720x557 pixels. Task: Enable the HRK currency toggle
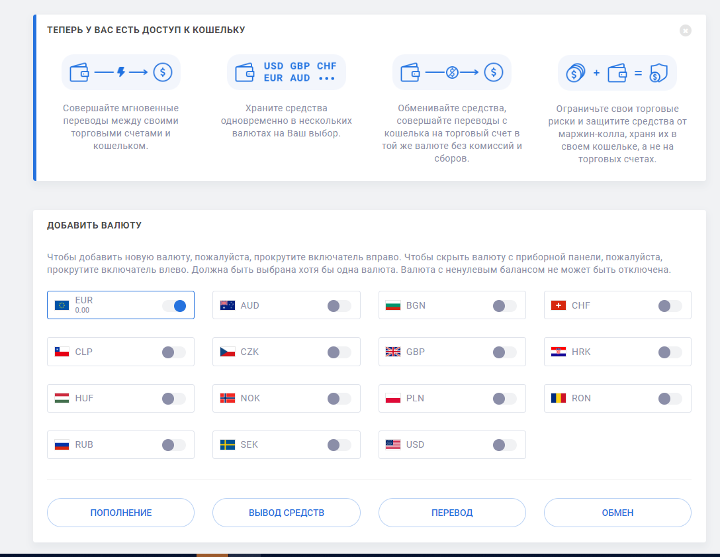pos(670,352)
